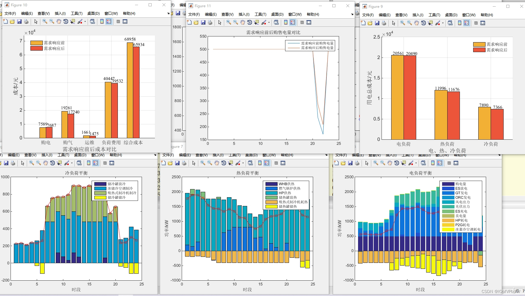This screenshot has width=525, height=296.
Task: Open 桌面(D) menu in 热负荷平衡 window
Action: click(x=251, y=155)
